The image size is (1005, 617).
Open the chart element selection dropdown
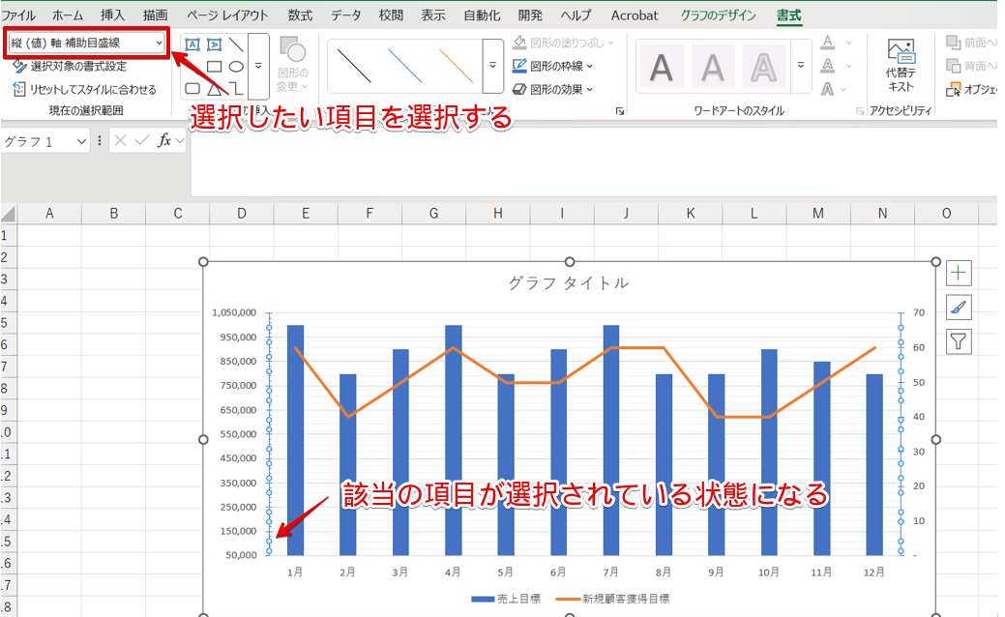pos(159,44)
